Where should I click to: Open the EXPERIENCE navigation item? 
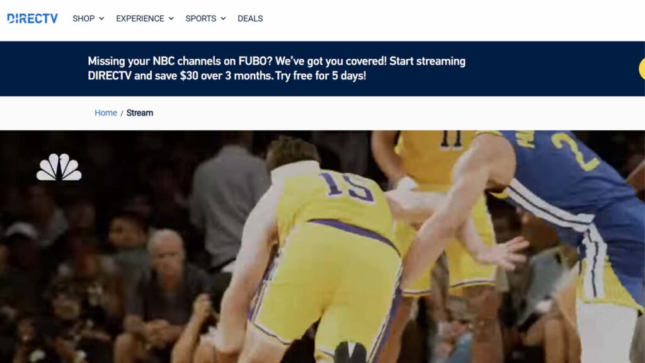[x=139, y=18]
